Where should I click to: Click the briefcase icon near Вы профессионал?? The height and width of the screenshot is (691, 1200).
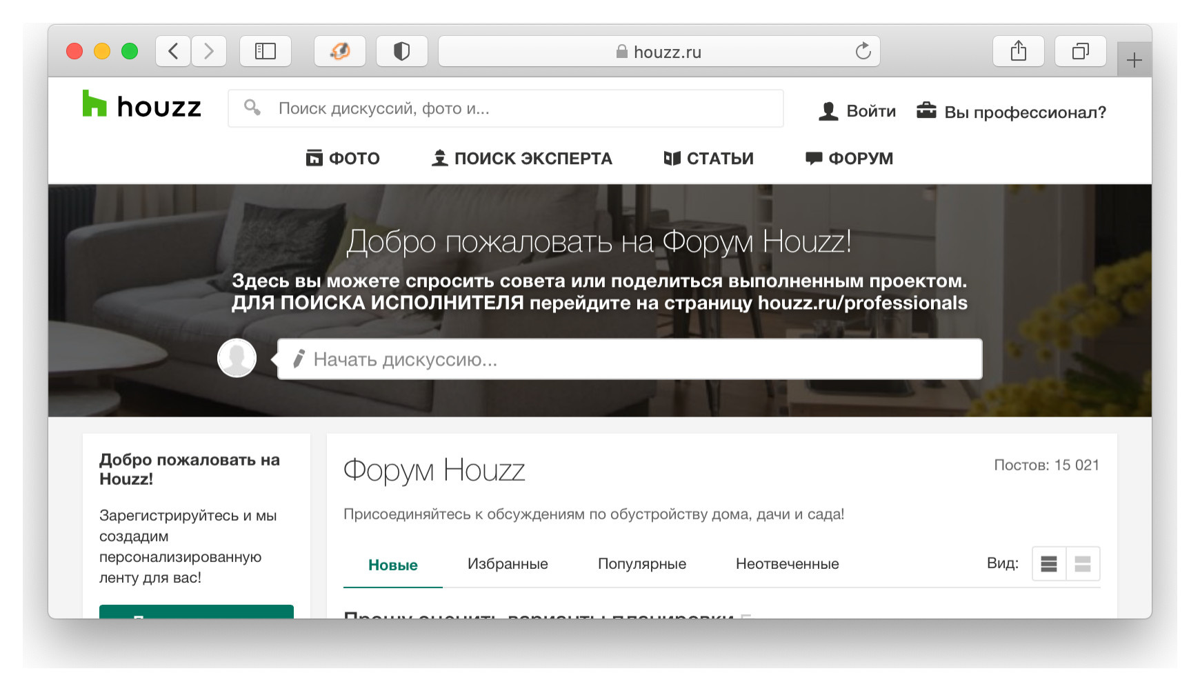pyautogui.click(x=927, y=109)
